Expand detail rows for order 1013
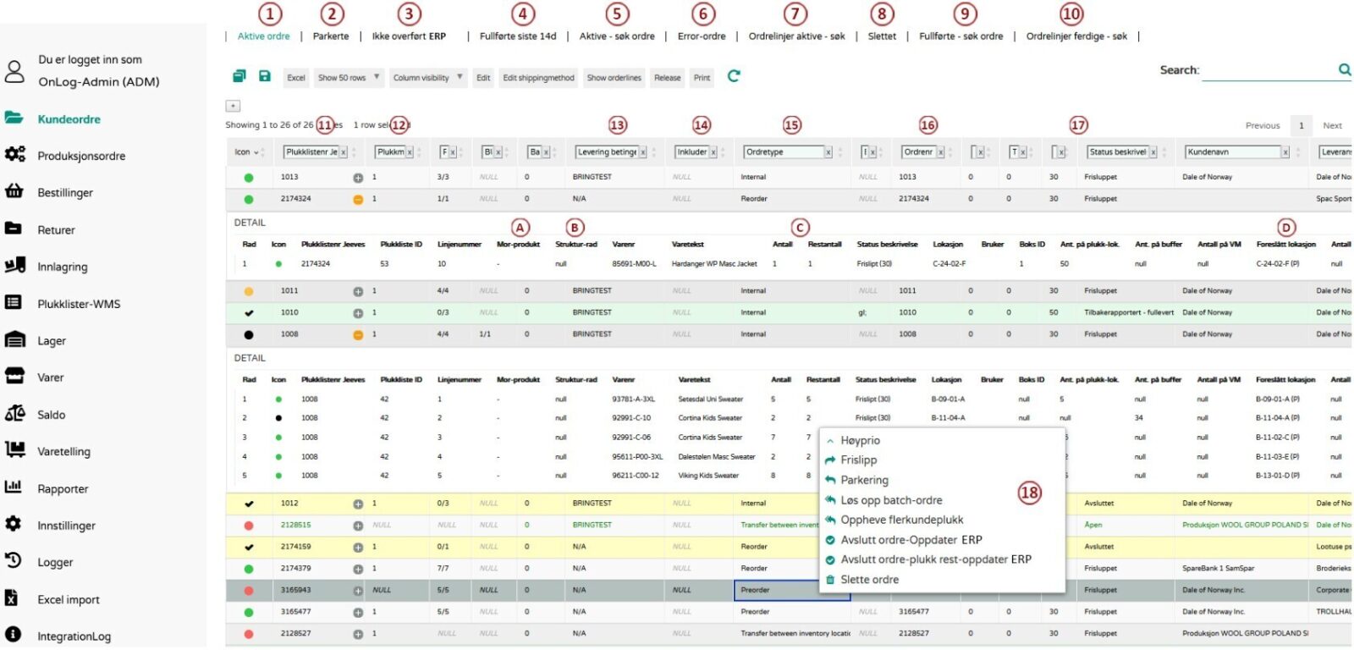Image resolution: width=1354 pixels, height=650 pixels. tap(358, 178)
